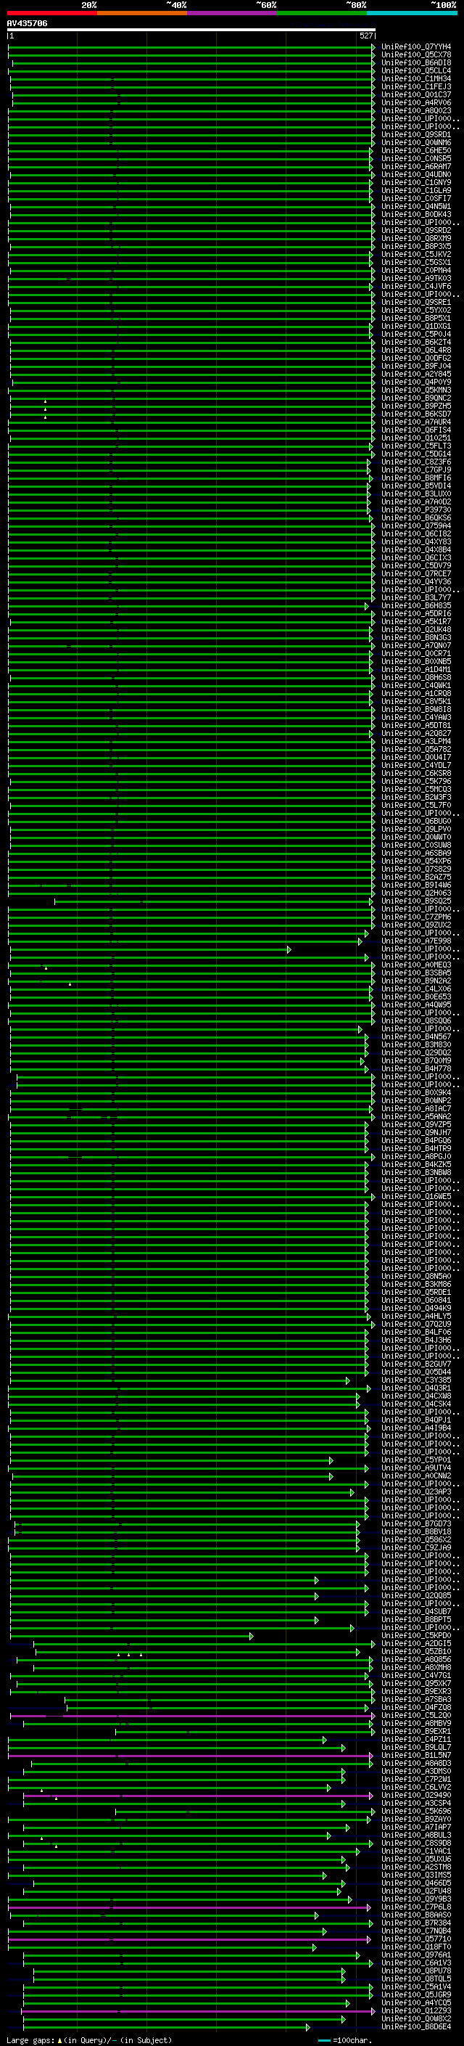The image size is (464, 2046).
Task: Click hit label UniRef100_C1FEJ3
Action: [x=416, y=86]
